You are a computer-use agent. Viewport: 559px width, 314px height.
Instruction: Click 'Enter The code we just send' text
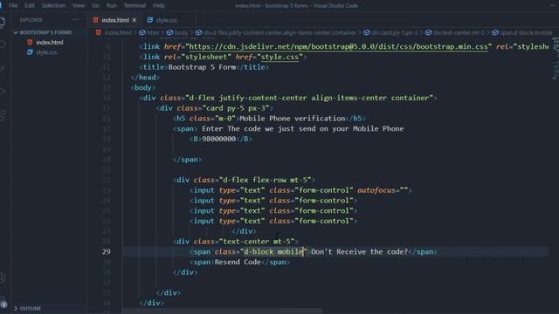[x=259, y=128]
